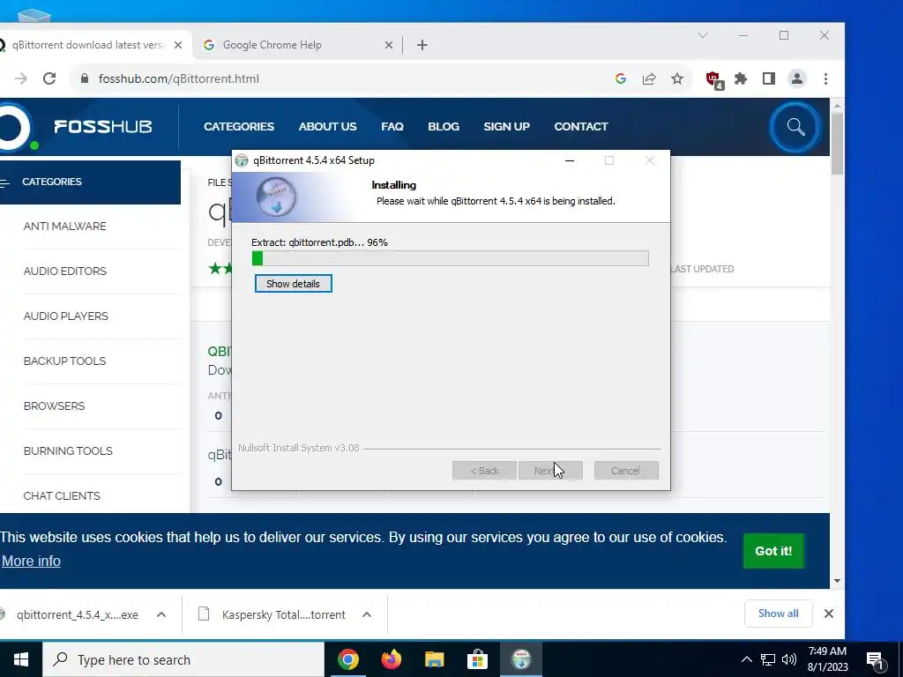
Task: Open File Explorer from taskbar
Action: pyautogui.click(x=434, y=659)
